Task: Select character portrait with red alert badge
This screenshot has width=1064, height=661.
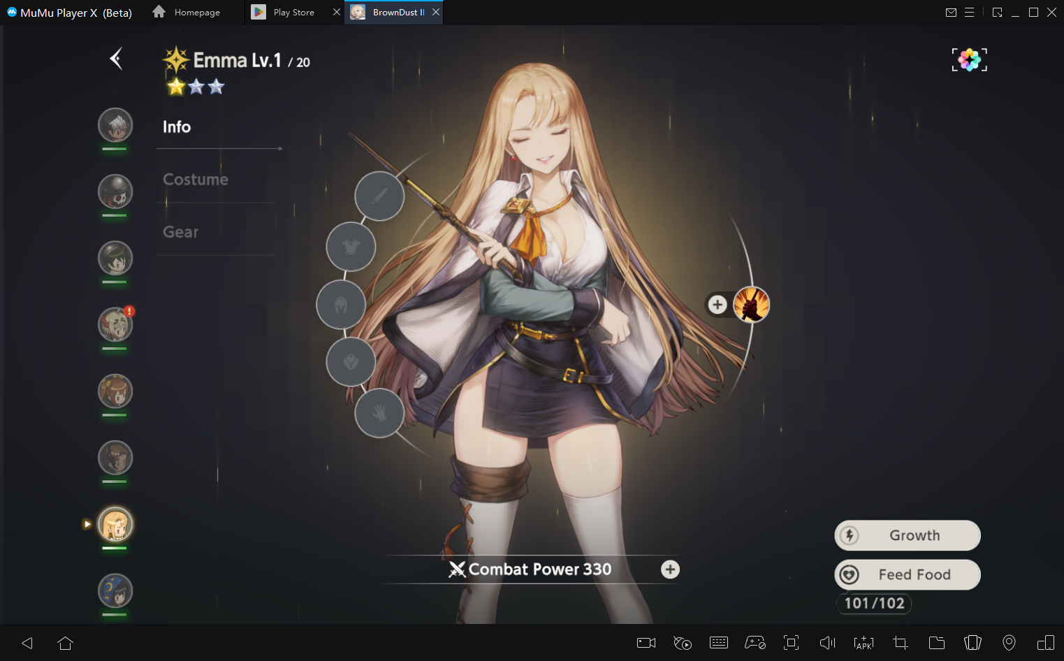Action: 115,325
